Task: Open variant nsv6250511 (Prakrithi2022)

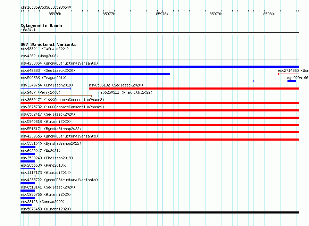Action: click(x=125, y=92)
